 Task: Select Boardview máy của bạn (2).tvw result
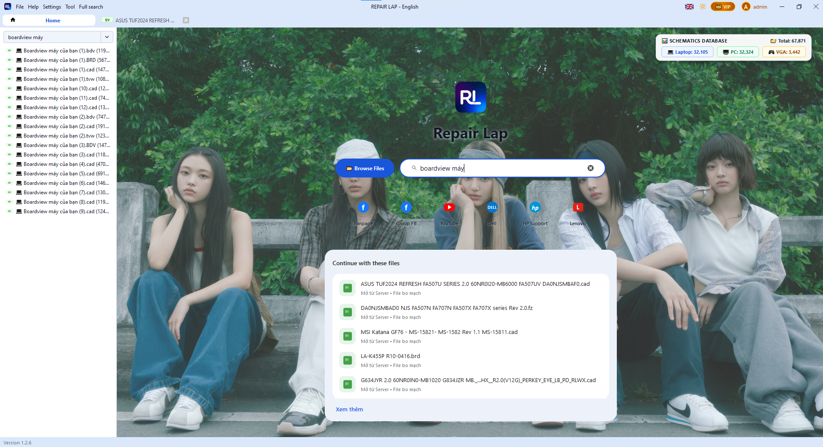(x=58, y=136)
